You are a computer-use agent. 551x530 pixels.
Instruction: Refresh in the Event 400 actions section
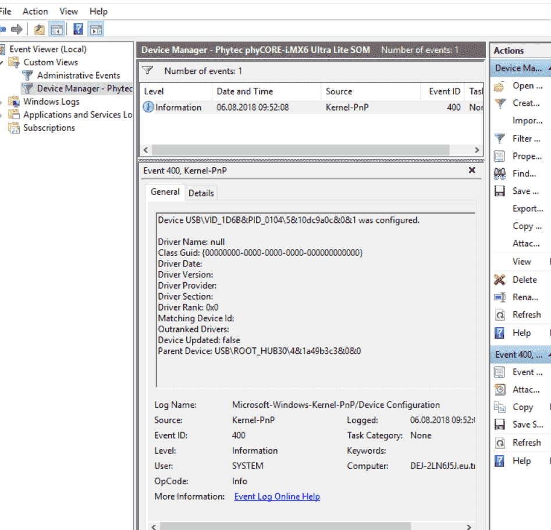(x=518, y=443)
